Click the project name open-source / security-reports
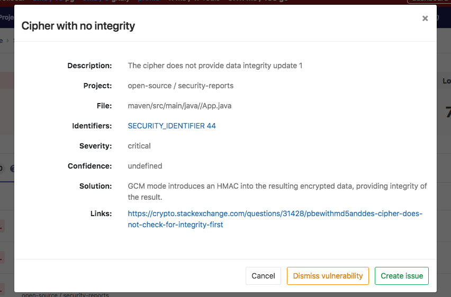Screen dimensions: 451x297 181,86
